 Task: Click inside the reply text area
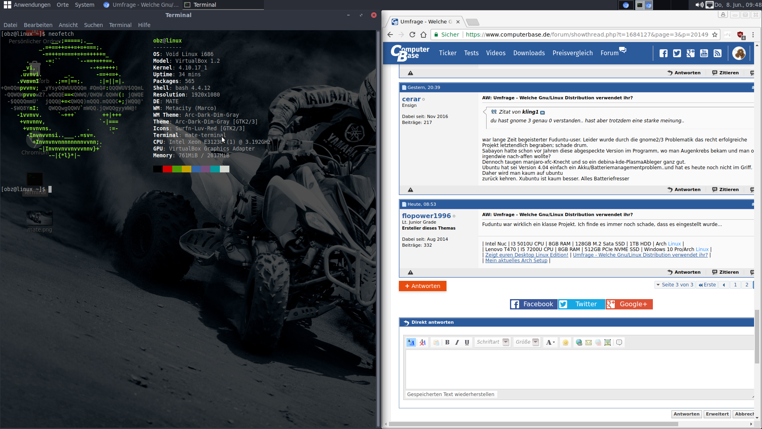(579, 369)
